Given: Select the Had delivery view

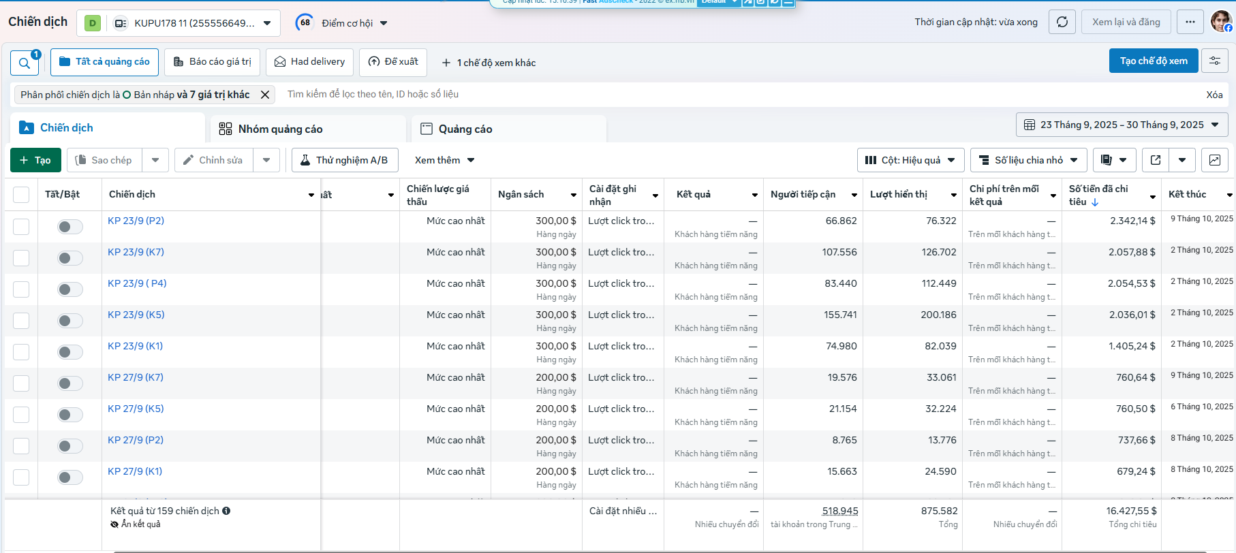Looking at the screenshot, I should pos(309,62).
